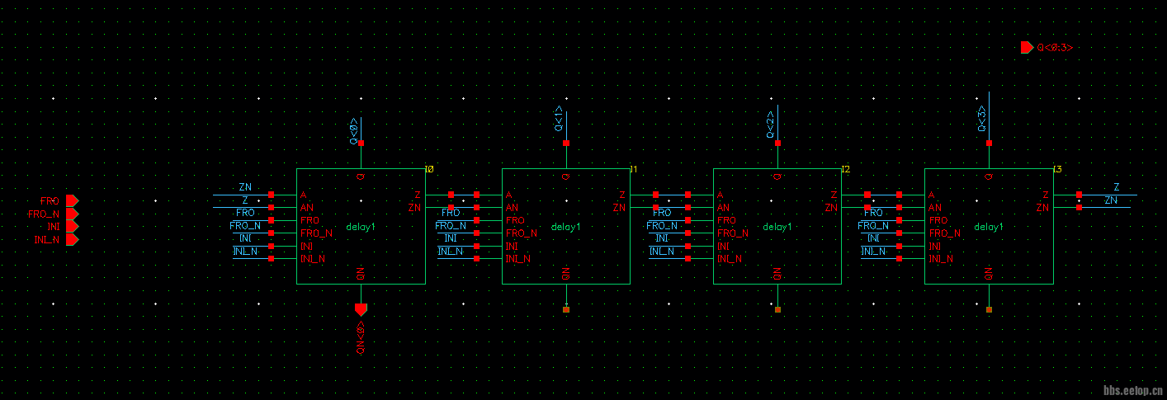This screenshot has width=1167, height=400.
Task: Click the unconnected QN terminal of I1
Action: pyautogui.click(x=566, y=309)
